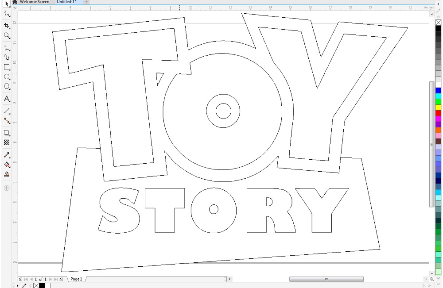The image size is (443, 288).
Task: Pick the red color swatch
Action: [x=438, y=113]
